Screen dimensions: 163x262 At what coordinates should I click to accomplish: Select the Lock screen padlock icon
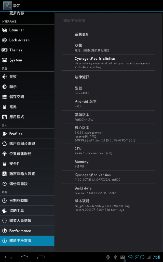click(x=5, y=40)
